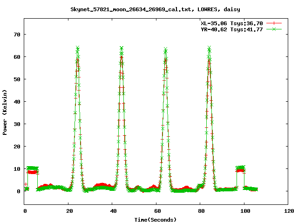The width and height of the screenshot is (298, 224).
Task: Click the first peak top near 24 seconds
Action: (x=78, y=48)
